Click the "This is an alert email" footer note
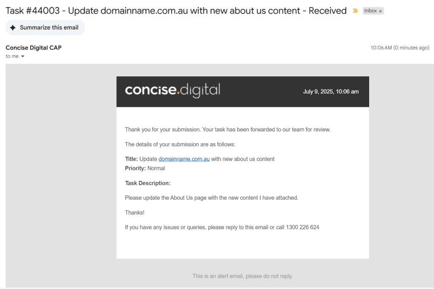 [242, 276]
